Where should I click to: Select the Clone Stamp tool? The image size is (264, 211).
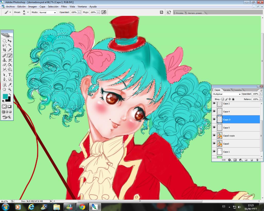click(4, 60)
